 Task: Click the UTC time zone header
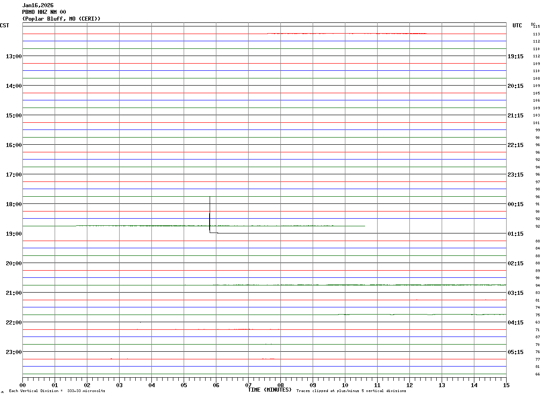517,26
